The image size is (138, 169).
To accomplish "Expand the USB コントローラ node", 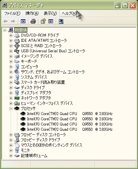I will [11, 51].
